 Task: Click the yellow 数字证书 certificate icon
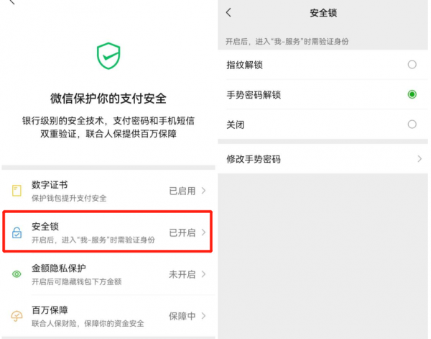click(x=17, y=191)
